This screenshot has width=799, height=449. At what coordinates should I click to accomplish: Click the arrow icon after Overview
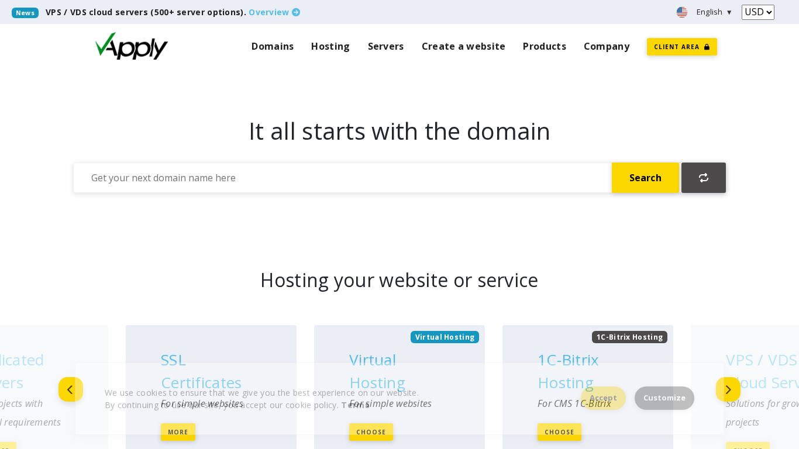[x=296, y=12]
